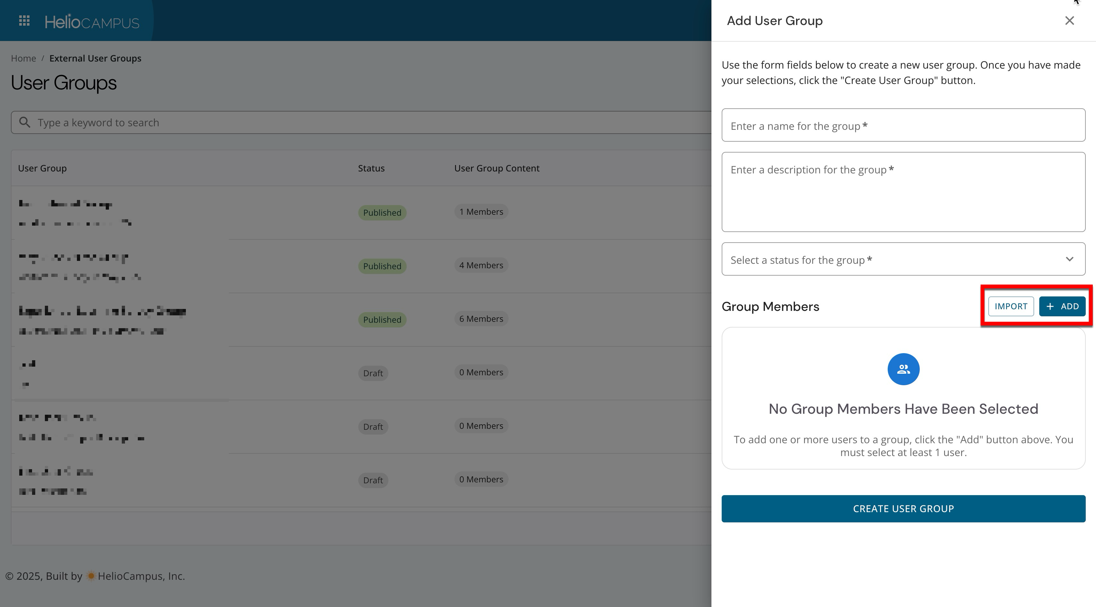This screenshot has width=1096, height=607.
Task: Open Select a status for the group
Action: pos(893,260)
